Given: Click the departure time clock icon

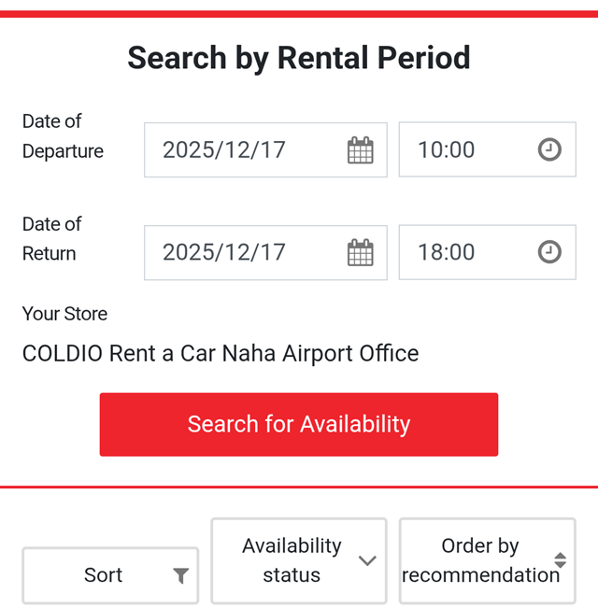Looking at the screenshot, I should pos(549,149).
